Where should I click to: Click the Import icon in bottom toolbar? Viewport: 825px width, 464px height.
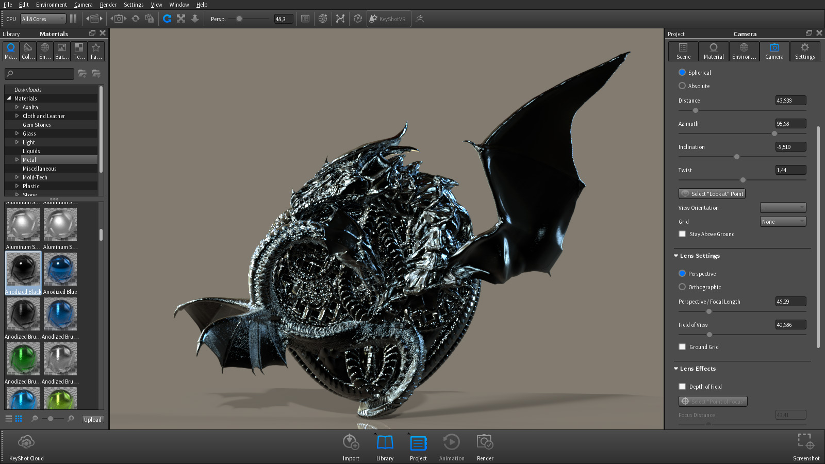[x=351, y=442]
